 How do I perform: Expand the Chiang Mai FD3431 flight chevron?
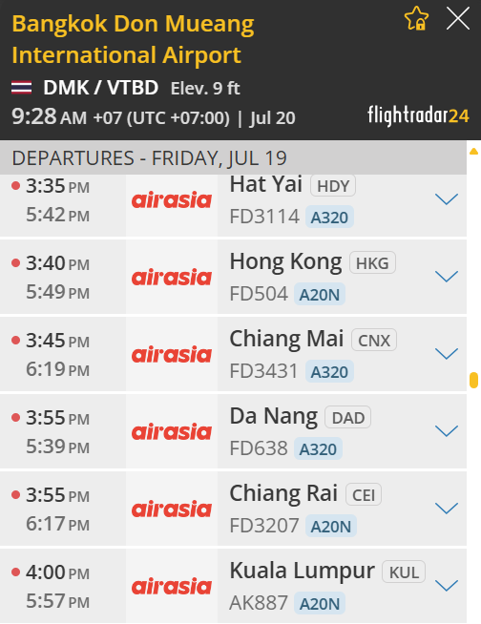(447, 353)
